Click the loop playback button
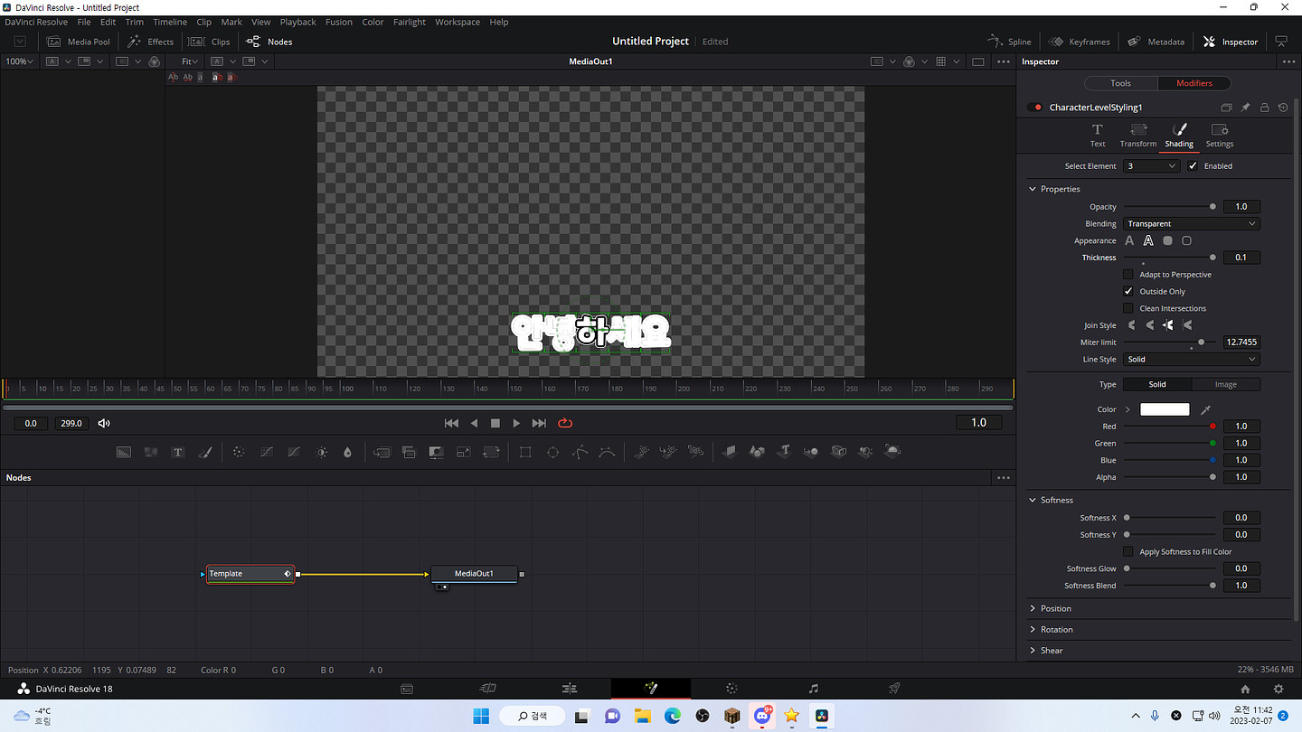 click(x=565, y=423)
